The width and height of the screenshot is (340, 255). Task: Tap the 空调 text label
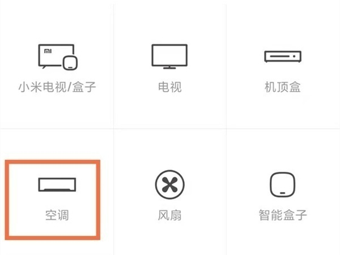point(57,215)
